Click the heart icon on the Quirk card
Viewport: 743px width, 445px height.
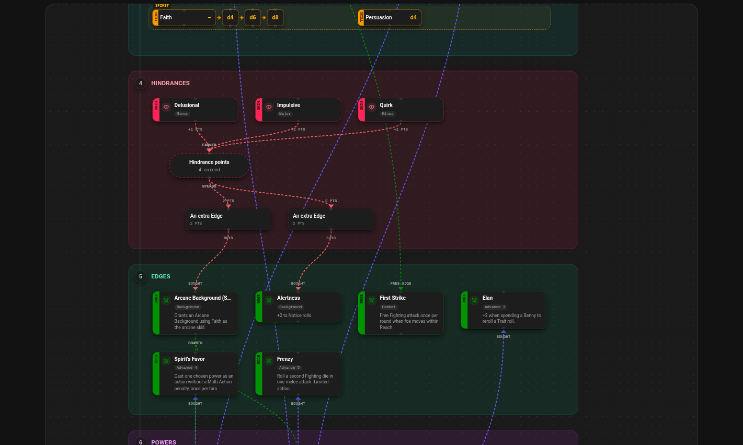pyautogui.click(x=372, y=107)
